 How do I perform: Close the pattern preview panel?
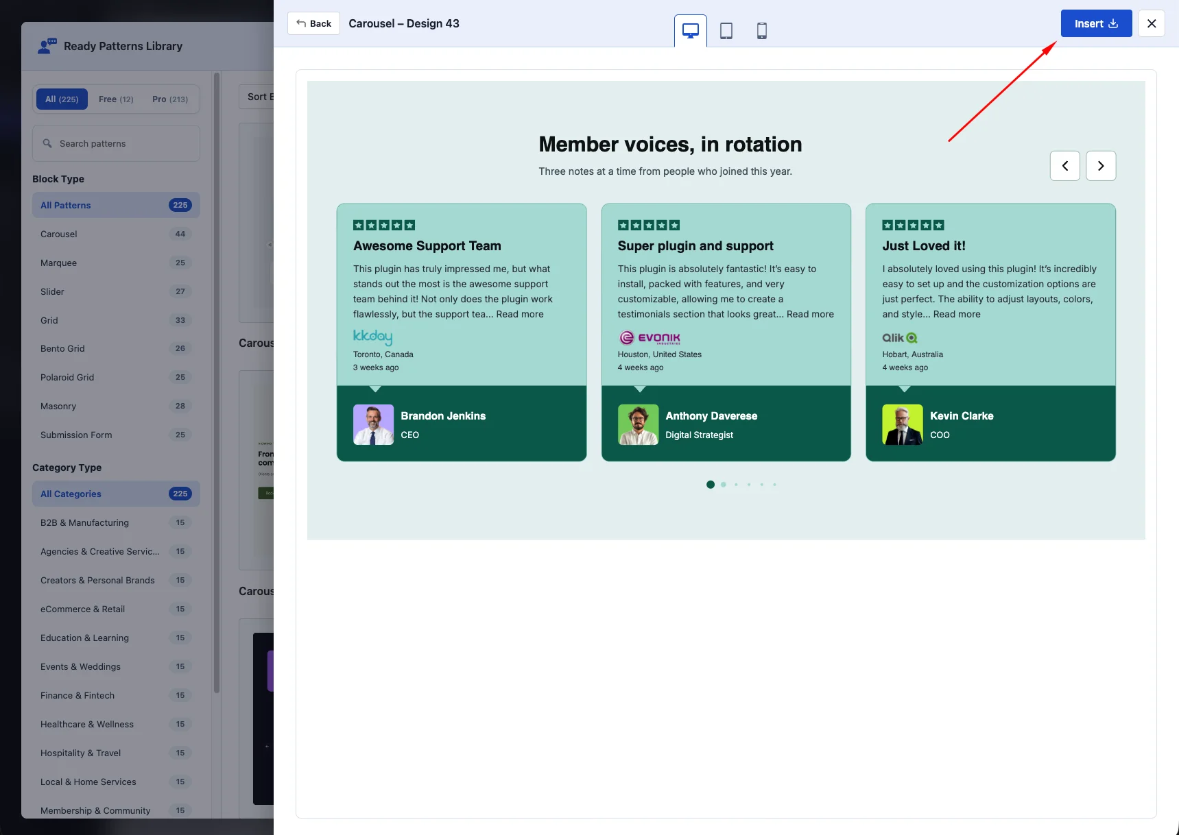point(1152,23)
